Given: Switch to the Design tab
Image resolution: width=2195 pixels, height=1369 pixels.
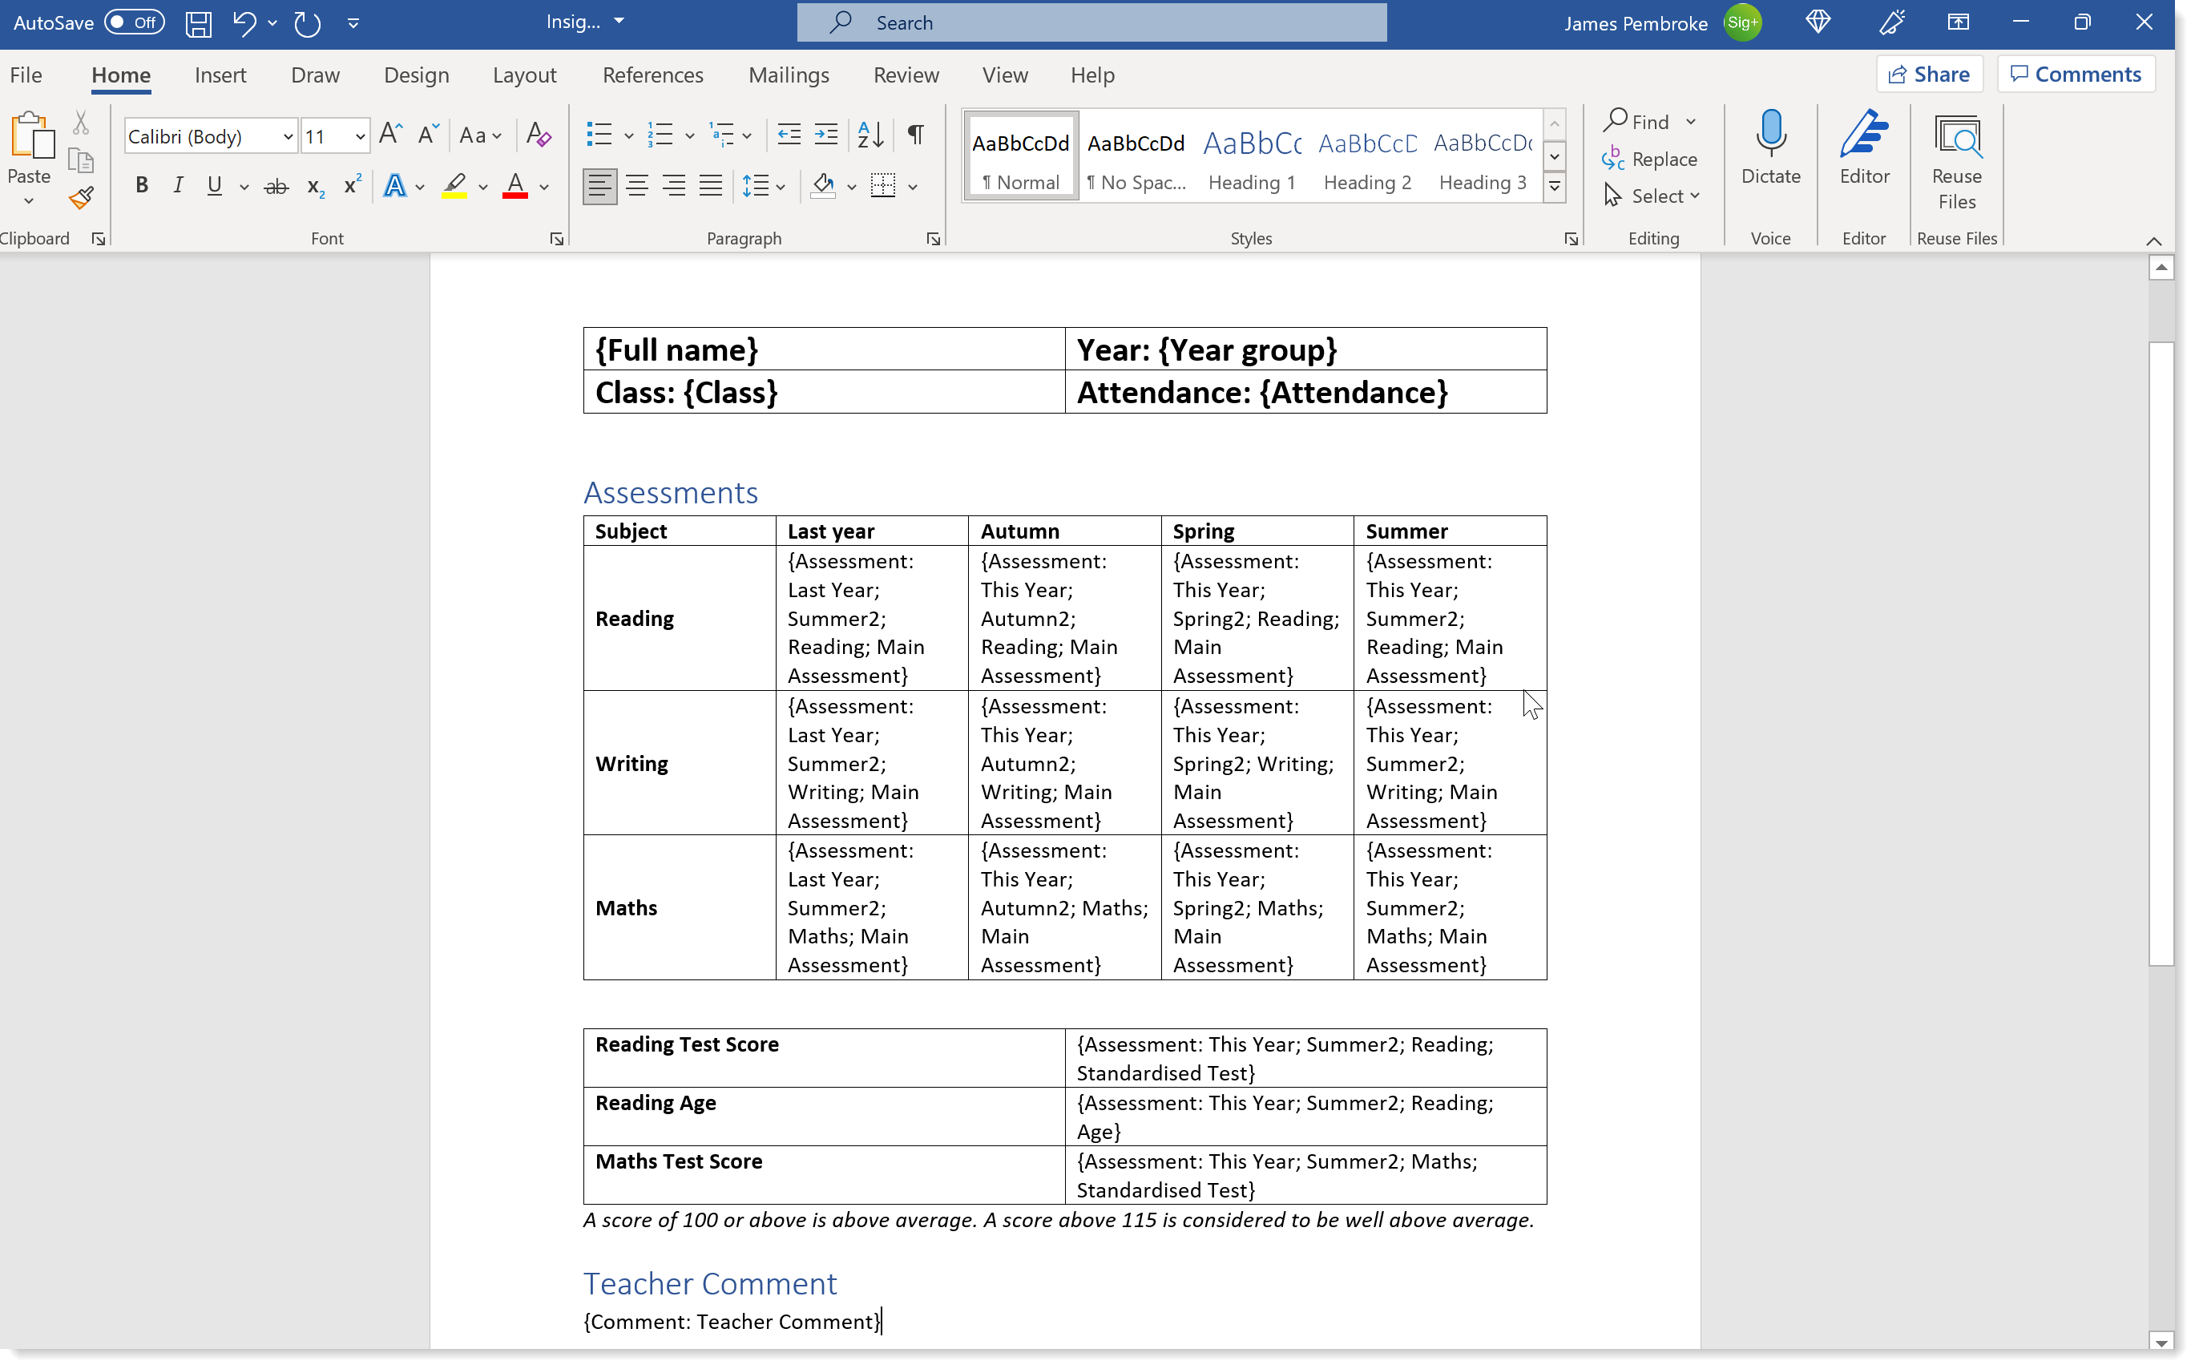Looking at the screenshot, I should pos(417,75).
